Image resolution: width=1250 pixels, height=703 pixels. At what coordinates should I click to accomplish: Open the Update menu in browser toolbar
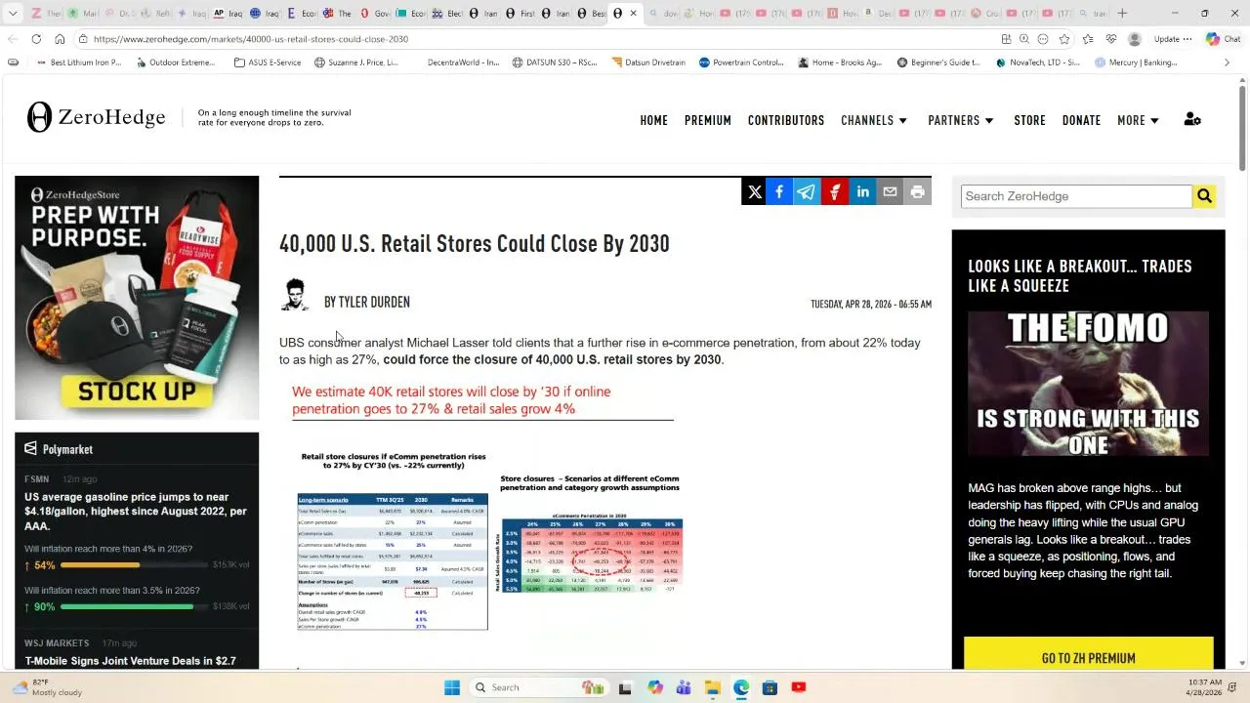coord(1173,39)
